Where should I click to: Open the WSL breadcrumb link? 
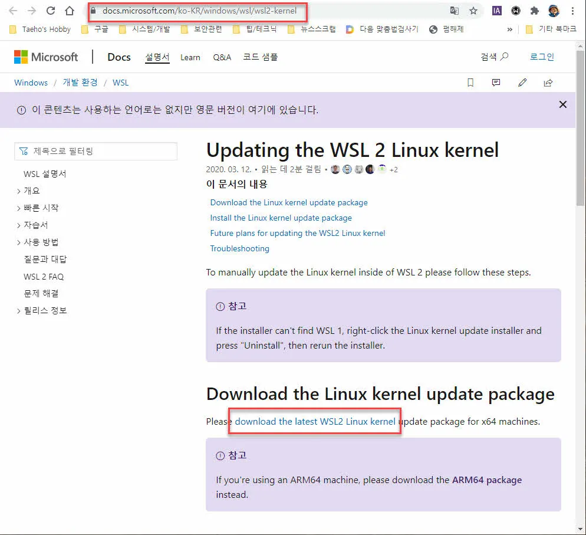121,83
